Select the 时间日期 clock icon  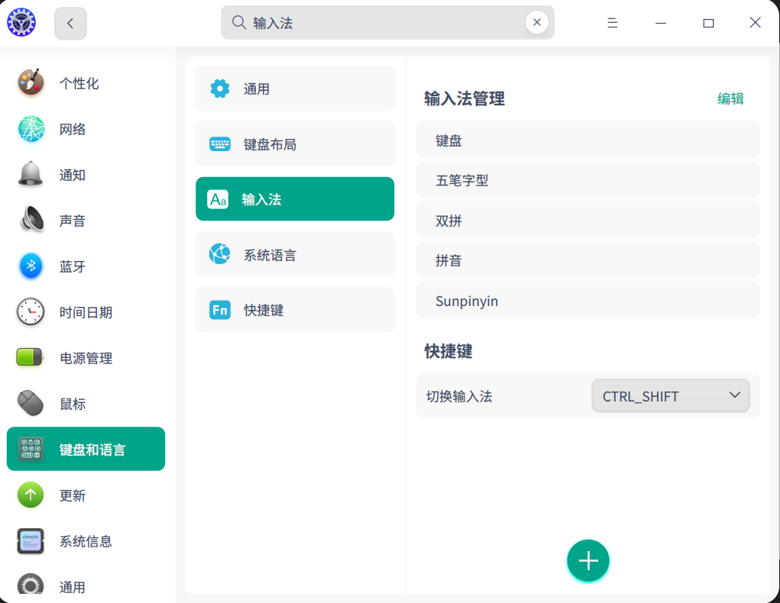coord(31,312)
